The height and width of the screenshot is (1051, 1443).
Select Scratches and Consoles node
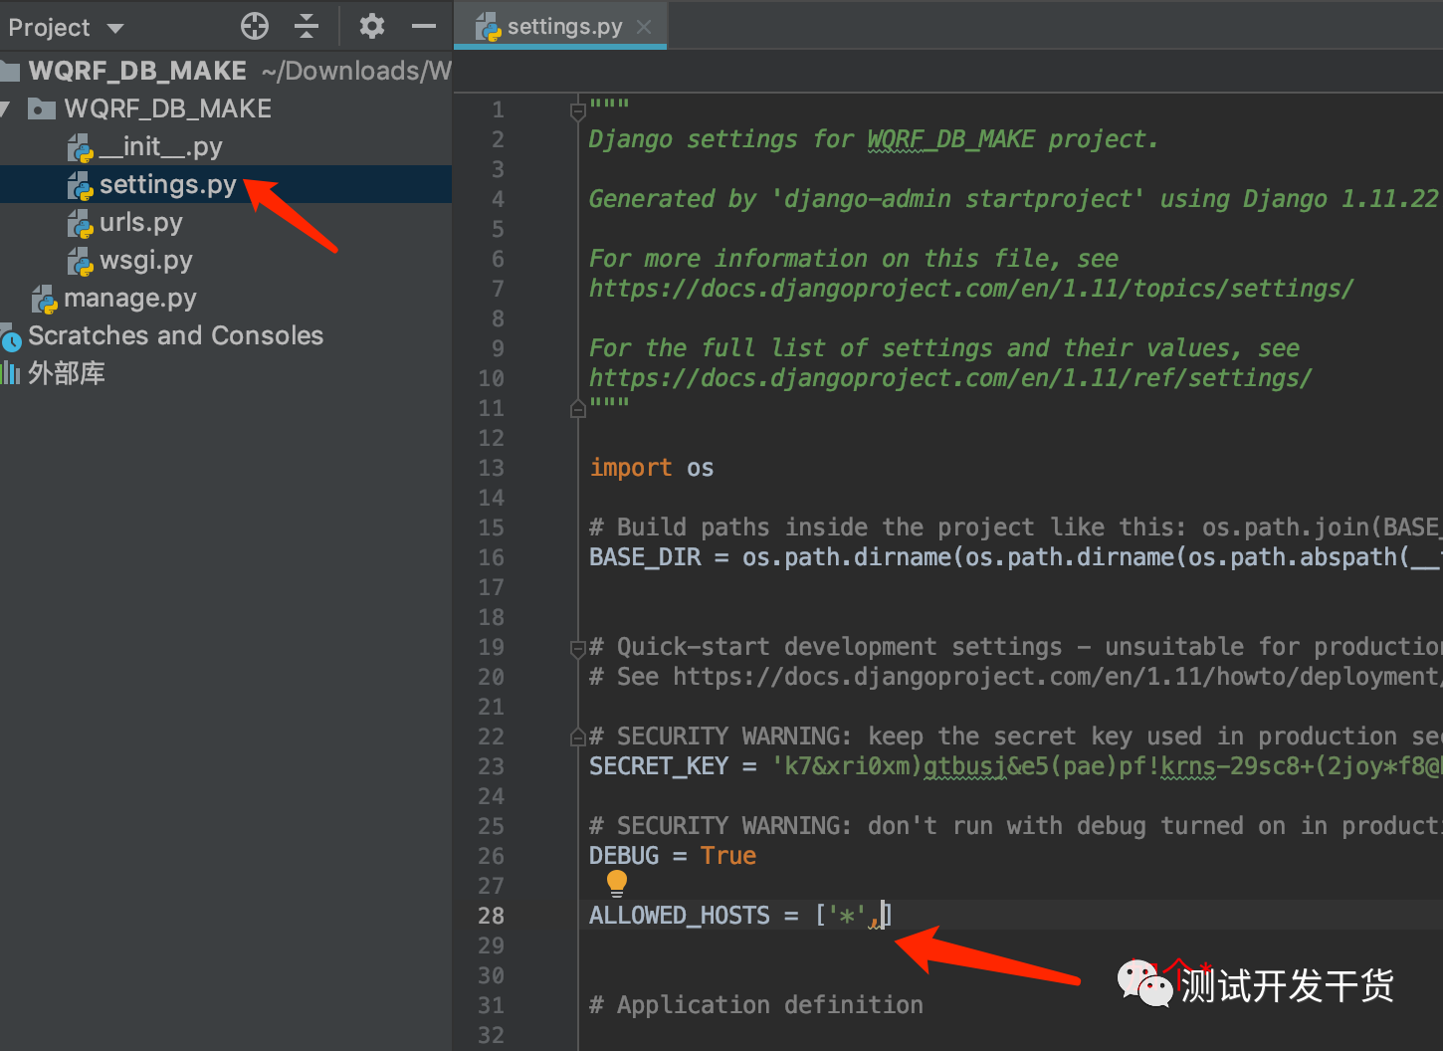(175, 335)
